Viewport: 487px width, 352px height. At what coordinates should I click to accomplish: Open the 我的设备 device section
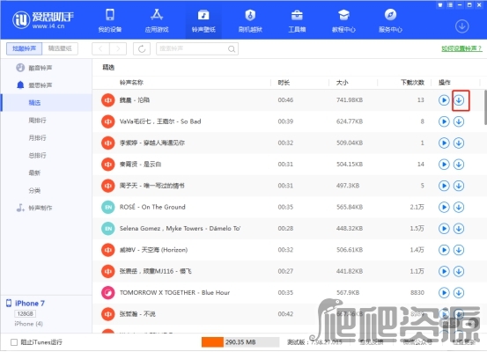pos(110,20)
